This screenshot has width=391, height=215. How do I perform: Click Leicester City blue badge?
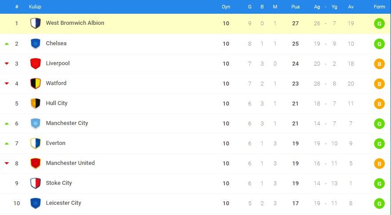click(x=36, y=203)
